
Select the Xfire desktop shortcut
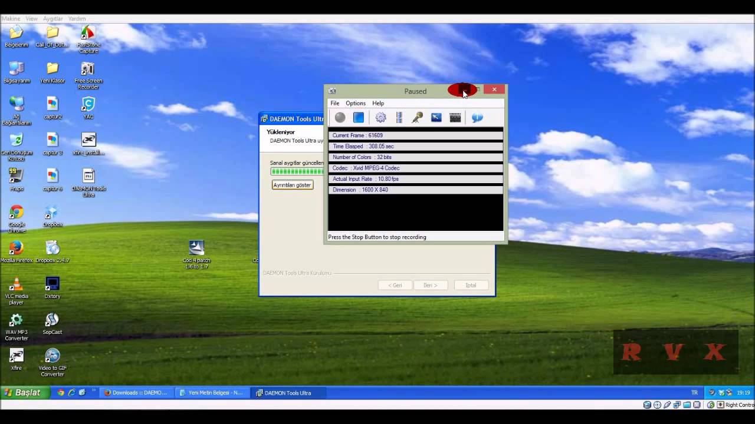[17, 360]
